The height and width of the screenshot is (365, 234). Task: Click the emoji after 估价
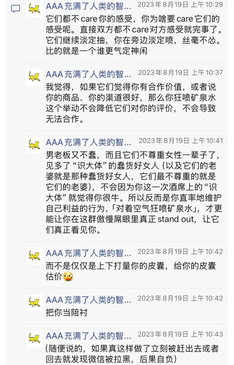pyautogui.click(x=68, y=276)
